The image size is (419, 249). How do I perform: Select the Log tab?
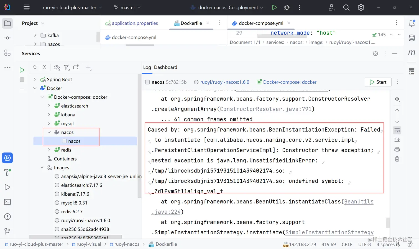[147, 67]
